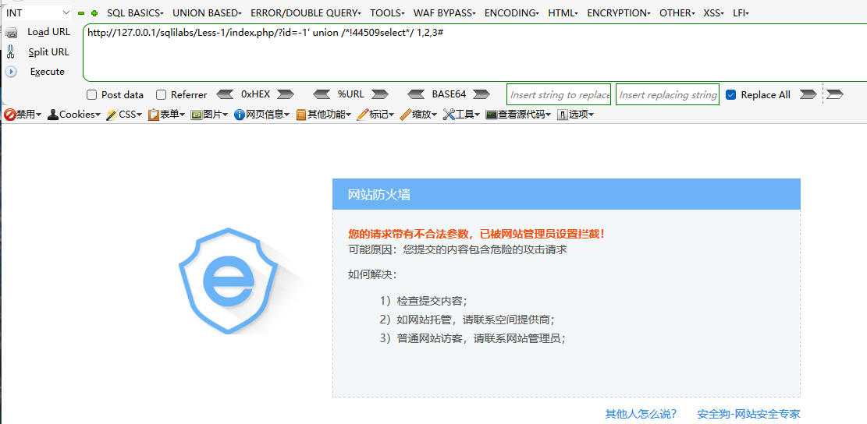Click right arrow beside BASE64 to encode
Screen dimensions: 867x424
(481, 94)
